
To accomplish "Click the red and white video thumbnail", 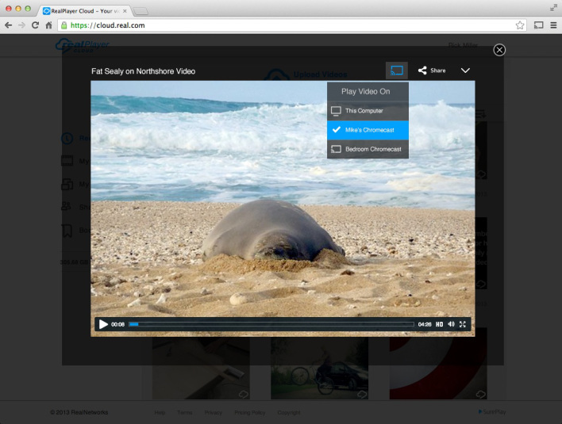I will (438, 369).
